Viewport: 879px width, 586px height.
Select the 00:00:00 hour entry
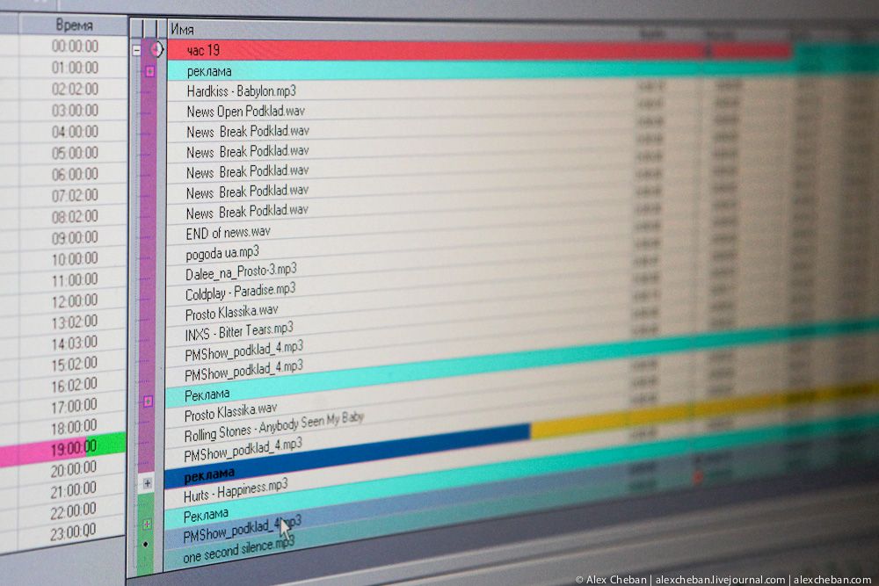coord(75,46)
